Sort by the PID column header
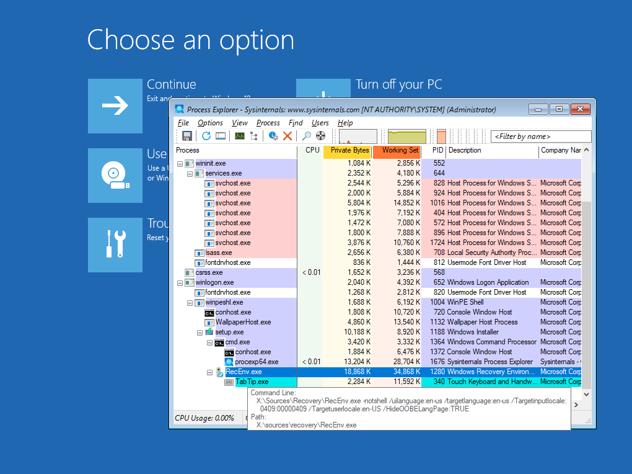Screen dimensions: 632x474 tap(433, 150)
